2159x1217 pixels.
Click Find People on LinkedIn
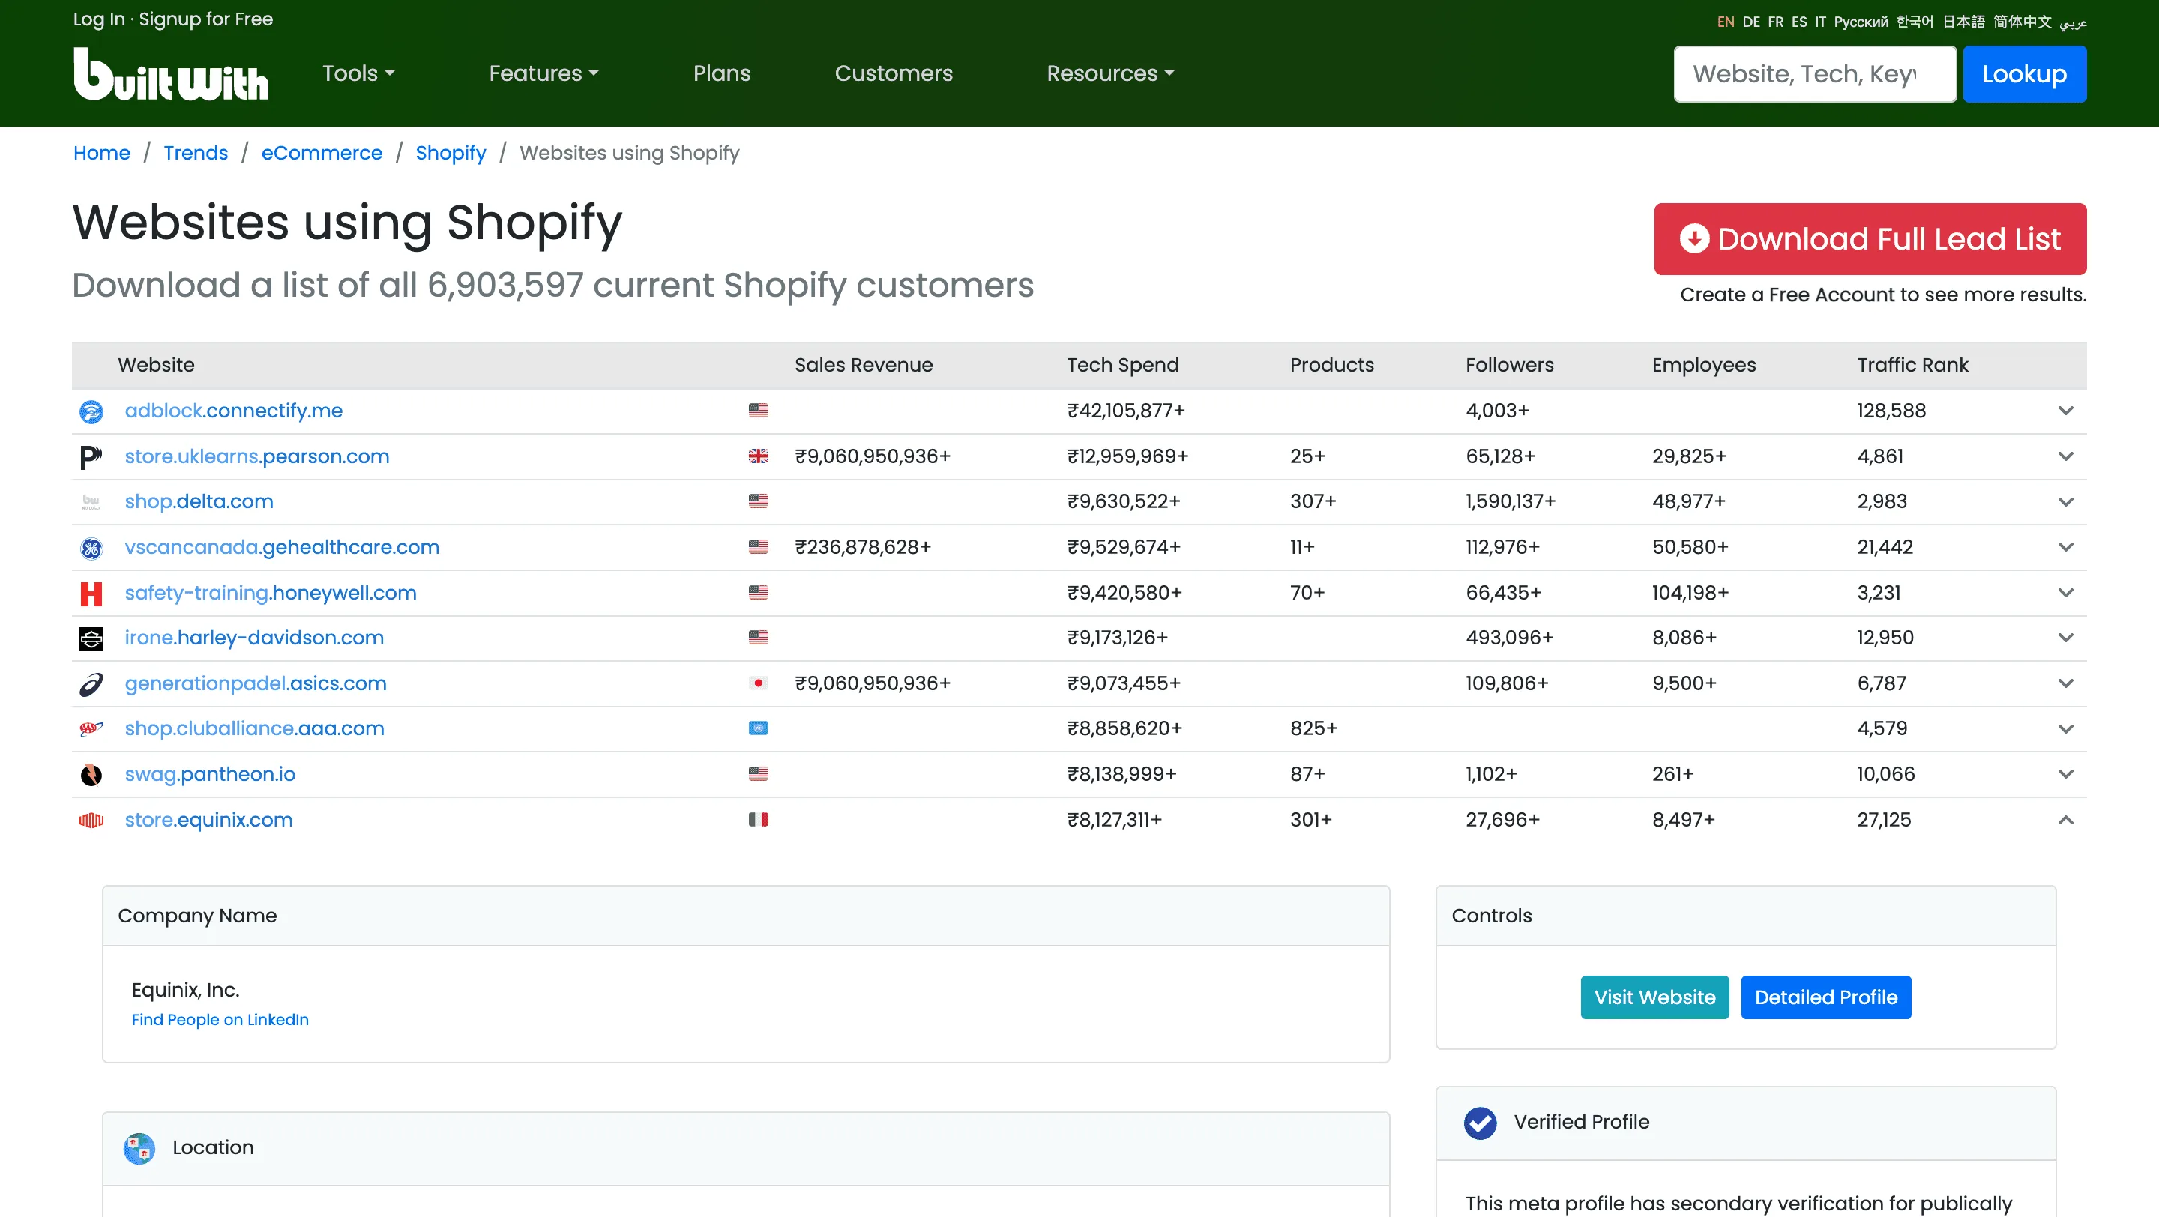(220, 1020)
